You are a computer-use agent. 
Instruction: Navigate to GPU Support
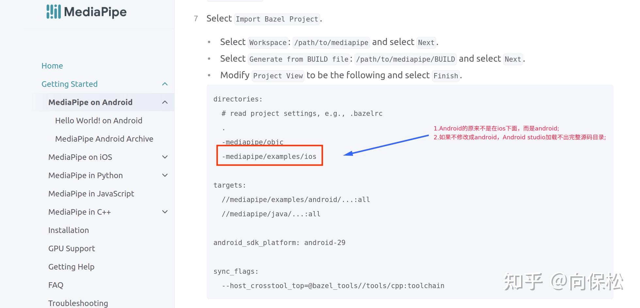pyautogui.click(x=72, y=249)
